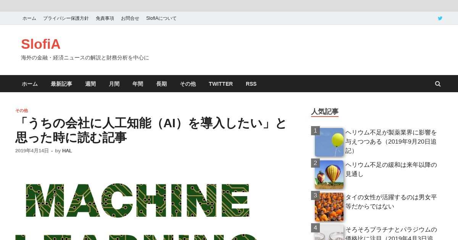Select 週間 menu item
The width and height of the screenshot is (458, 240).
click(x=90, y=84)
